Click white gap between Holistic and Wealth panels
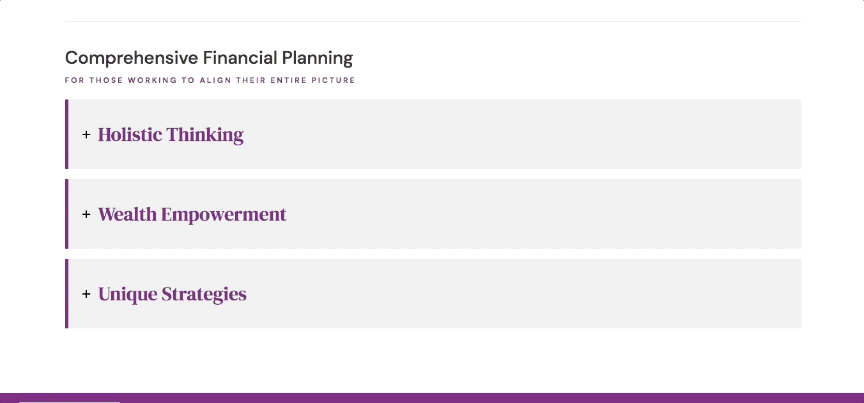This screenshot has height=403, width=864. [433, 174]
